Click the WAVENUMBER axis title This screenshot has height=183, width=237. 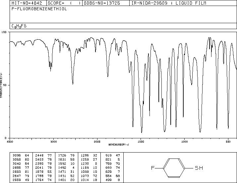(x=119, y=145)
